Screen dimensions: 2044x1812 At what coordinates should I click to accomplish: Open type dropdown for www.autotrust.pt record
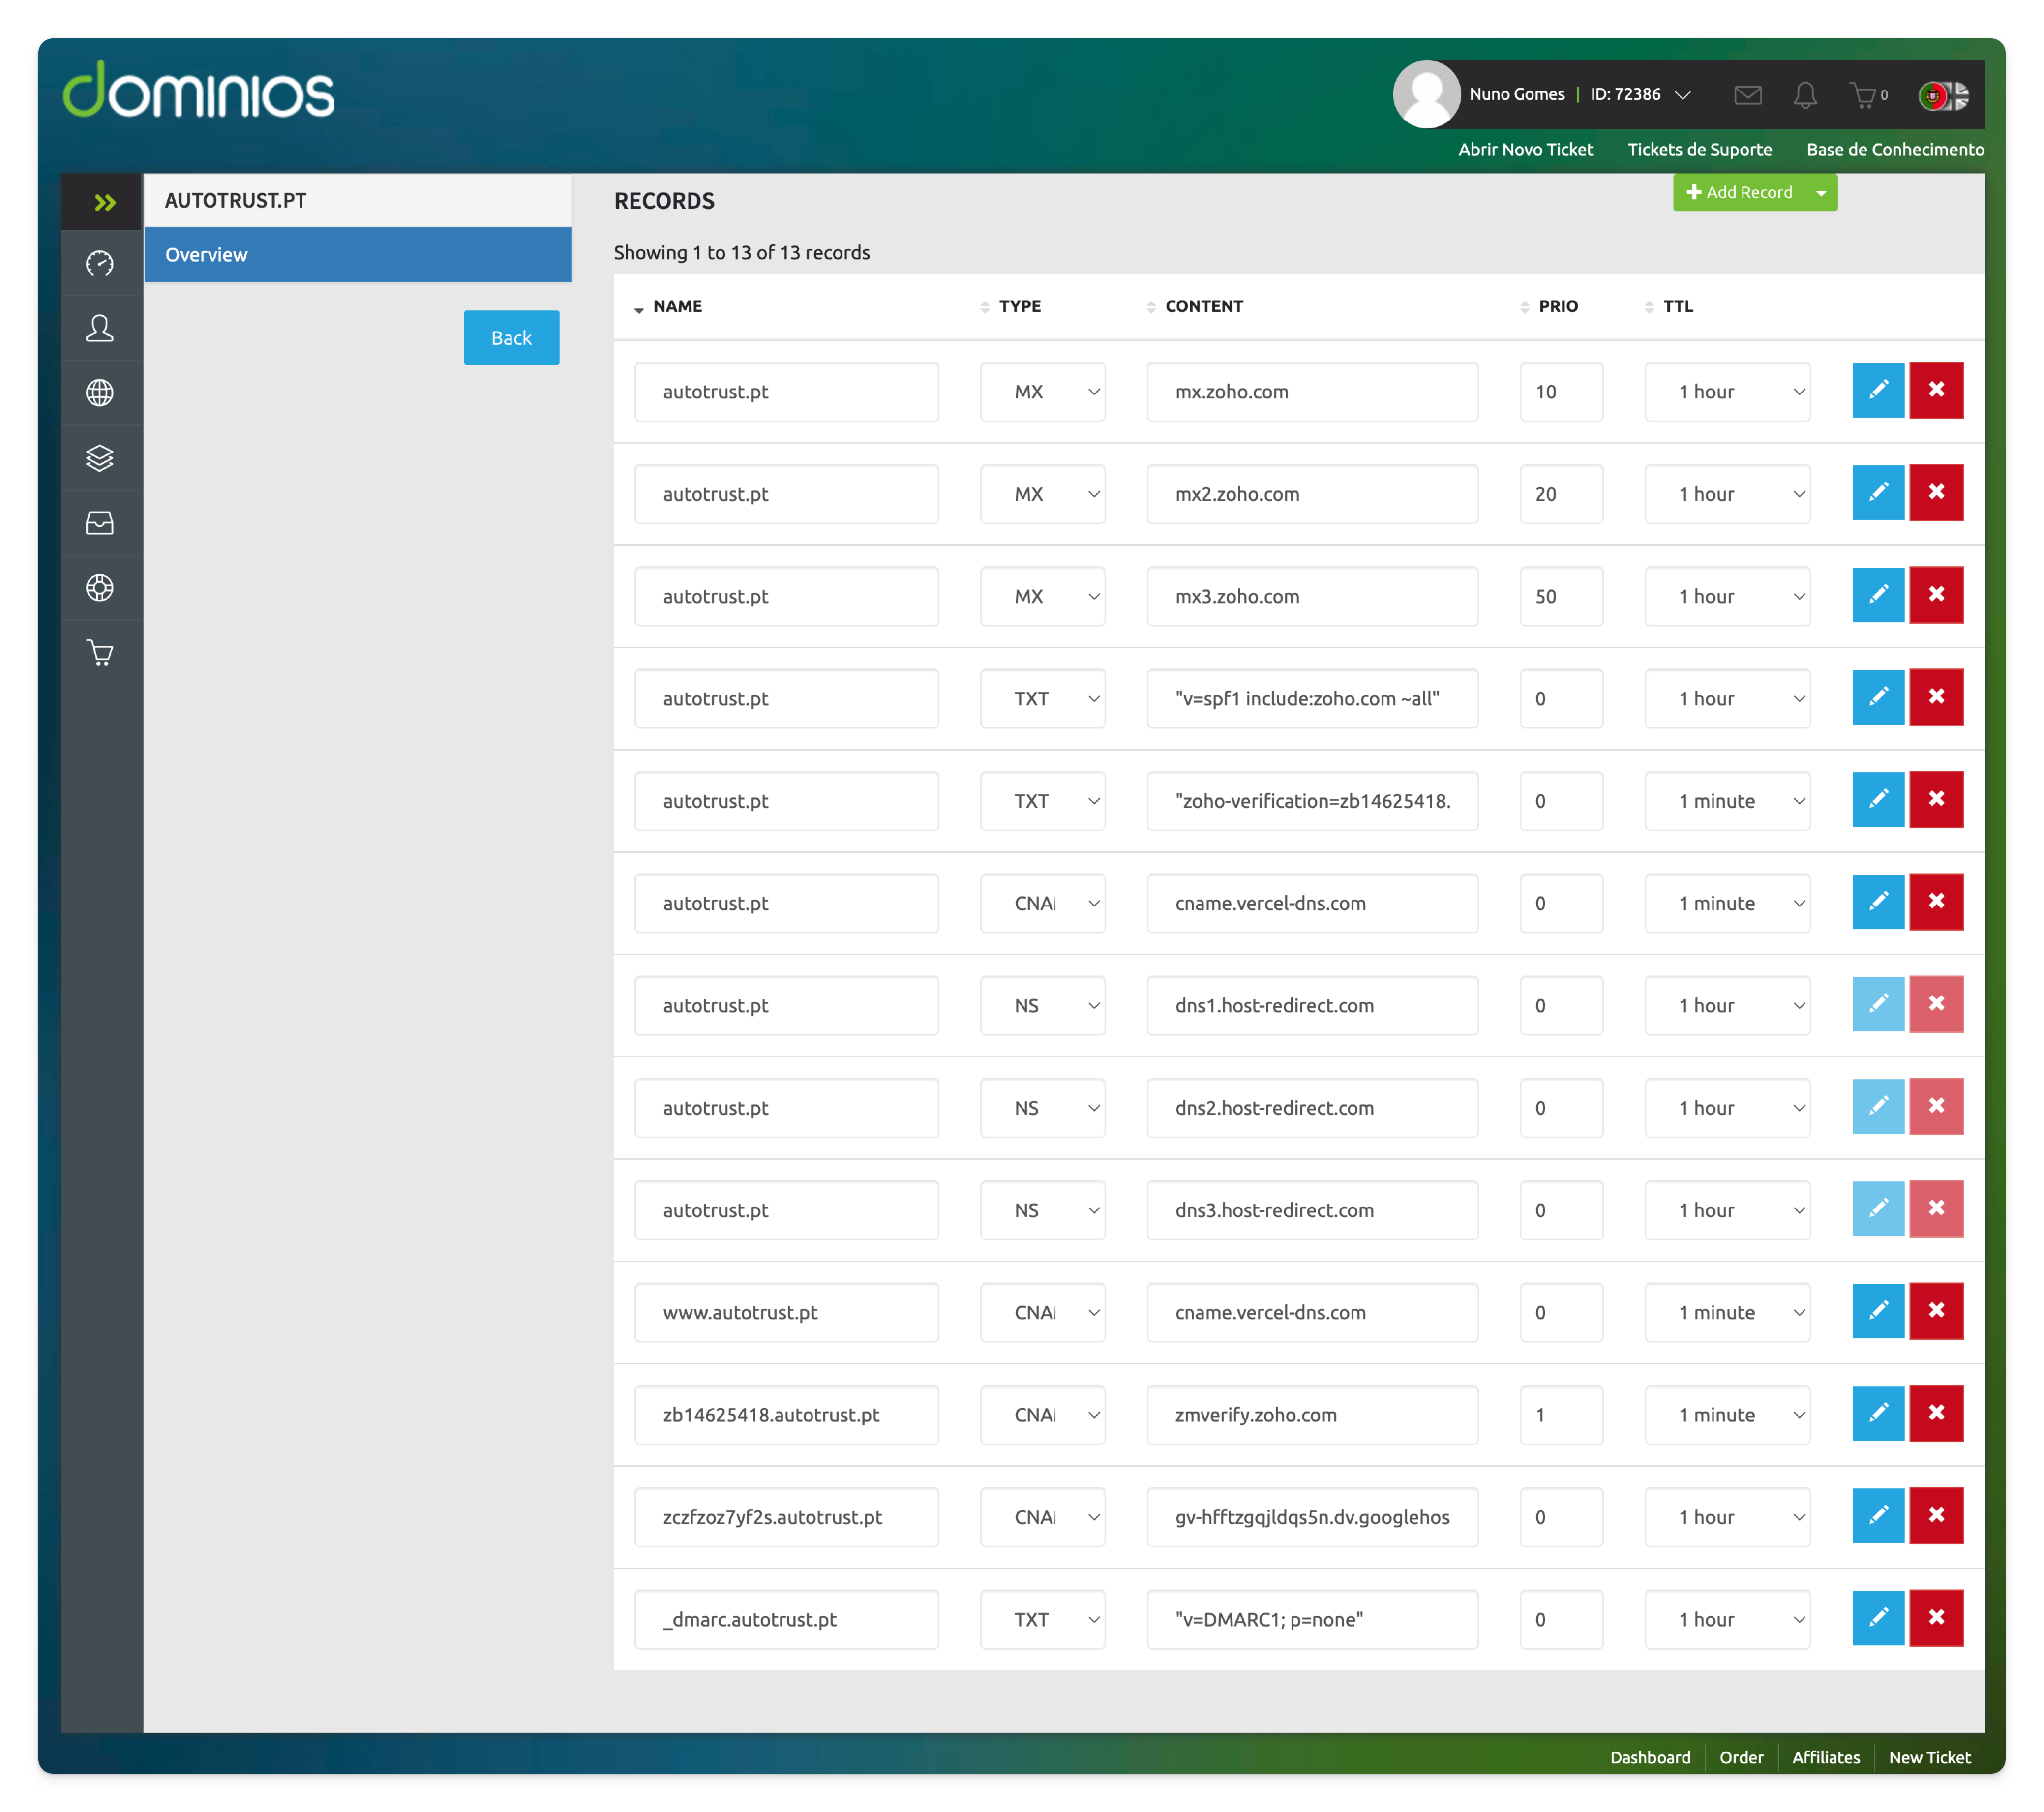[1042, 1312]
